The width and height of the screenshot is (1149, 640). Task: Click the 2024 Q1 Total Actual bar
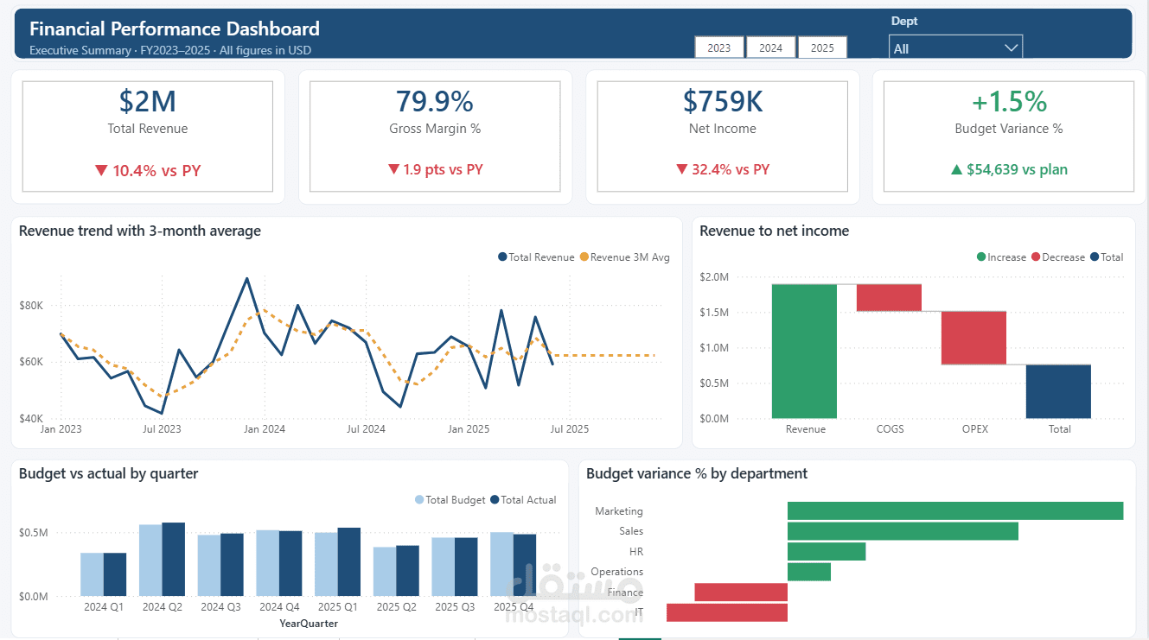115,574
